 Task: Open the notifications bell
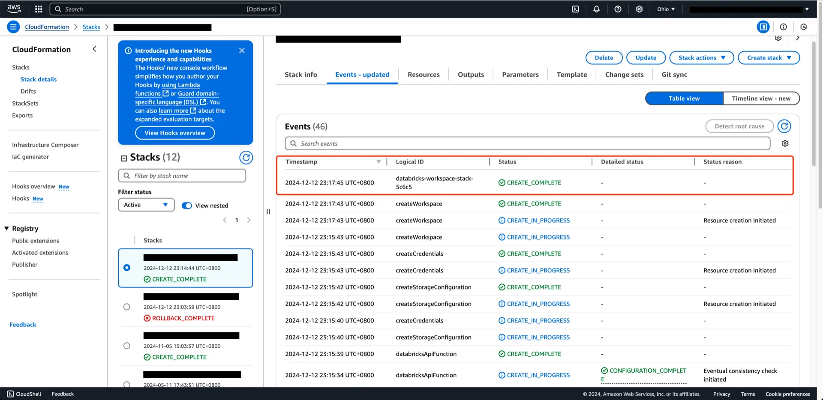[x=596, y=9]
